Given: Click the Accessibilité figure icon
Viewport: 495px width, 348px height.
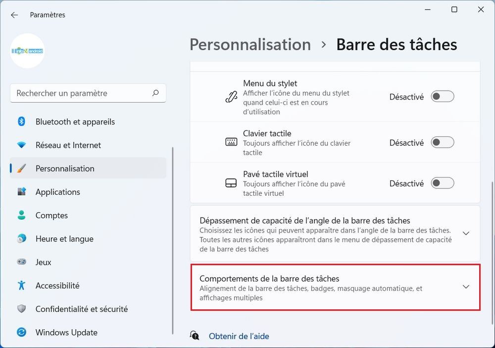Looking at the screenshot, I should (x=21, y=286).
